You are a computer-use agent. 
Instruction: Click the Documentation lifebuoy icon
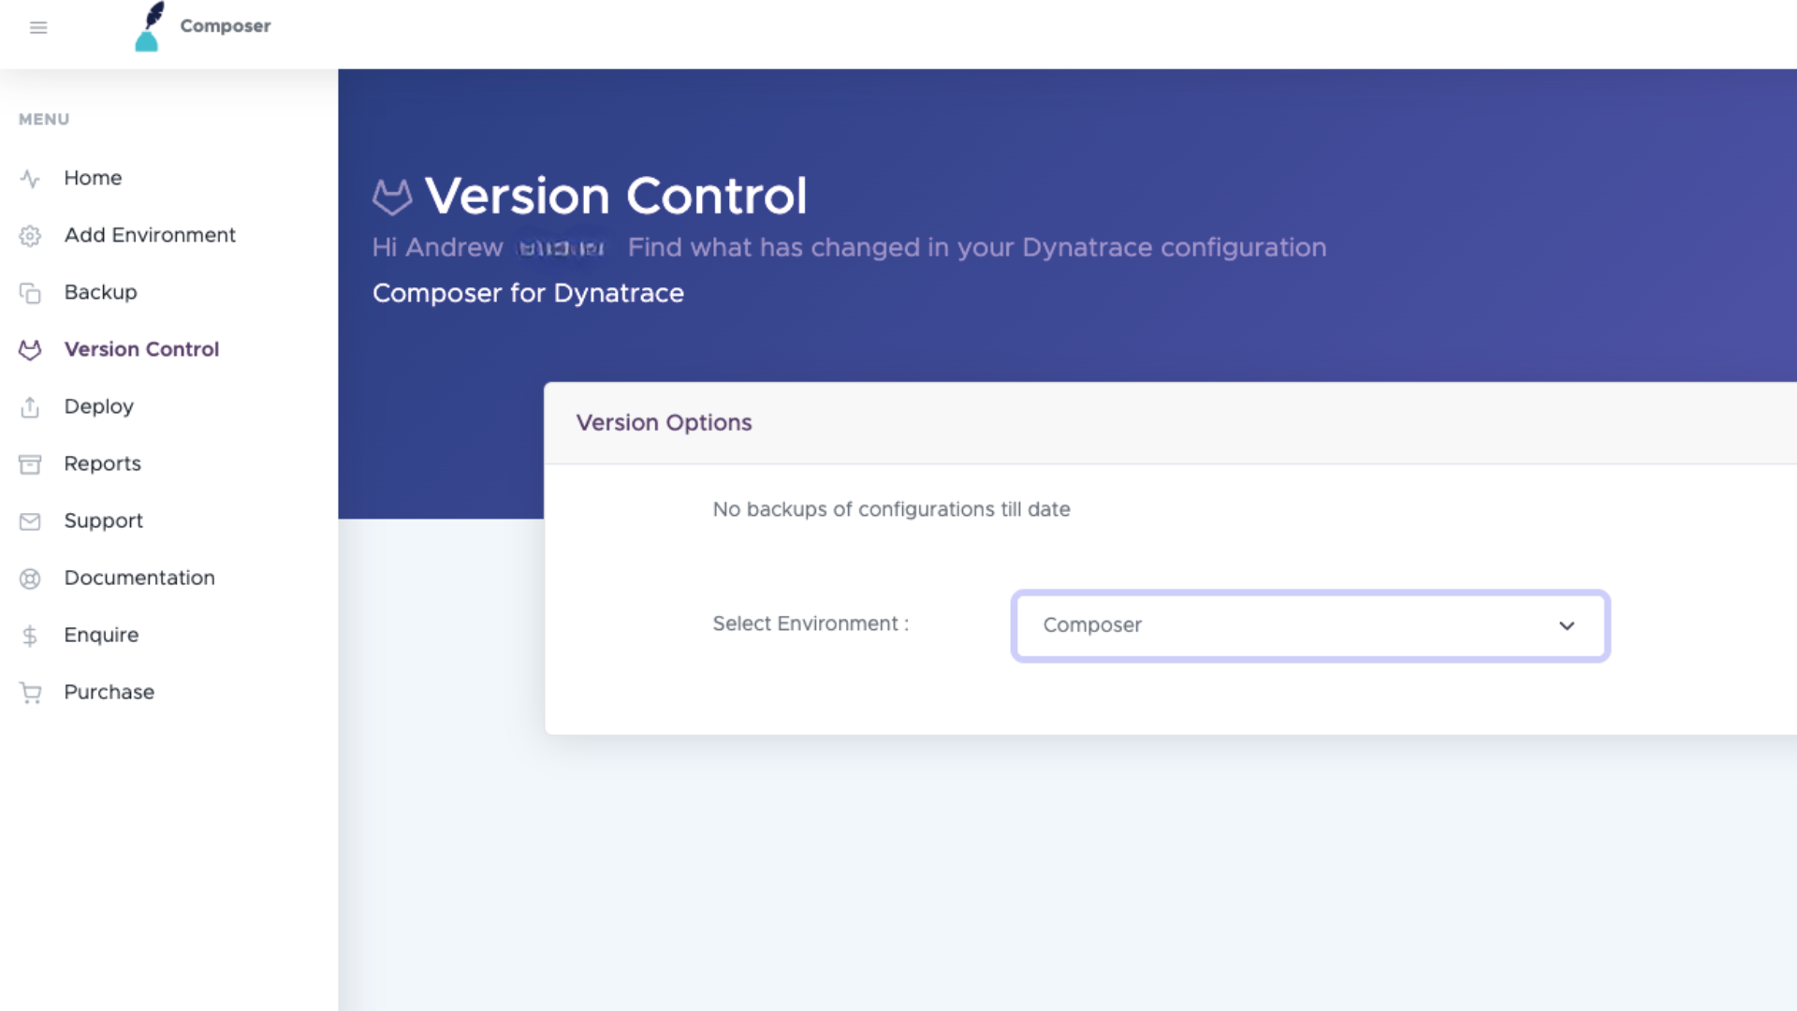pos(30,579)
